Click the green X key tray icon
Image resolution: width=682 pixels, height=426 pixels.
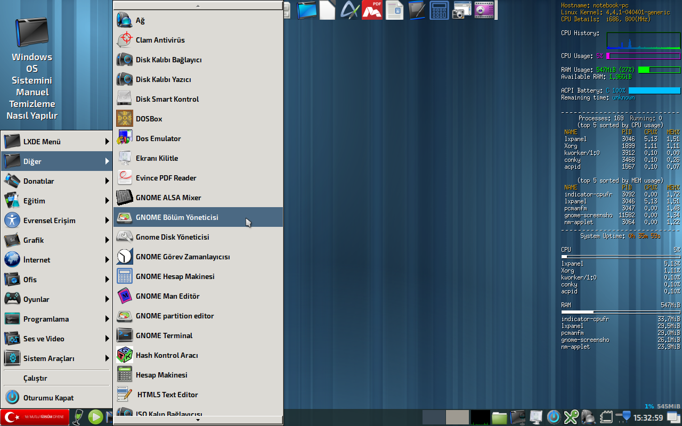571,417
